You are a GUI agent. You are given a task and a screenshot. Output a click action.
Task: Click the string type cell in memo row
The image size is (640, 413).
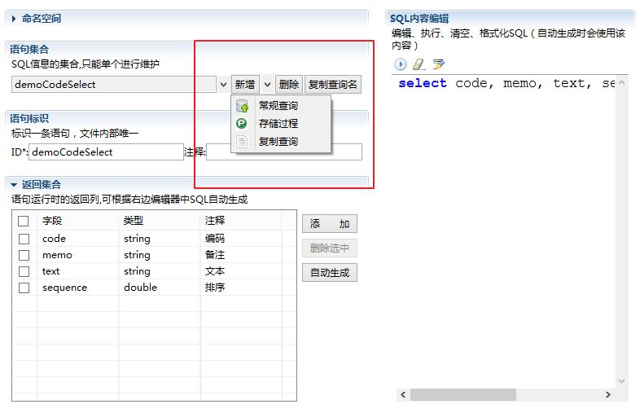pyautogui.click(x=137, y=255)
